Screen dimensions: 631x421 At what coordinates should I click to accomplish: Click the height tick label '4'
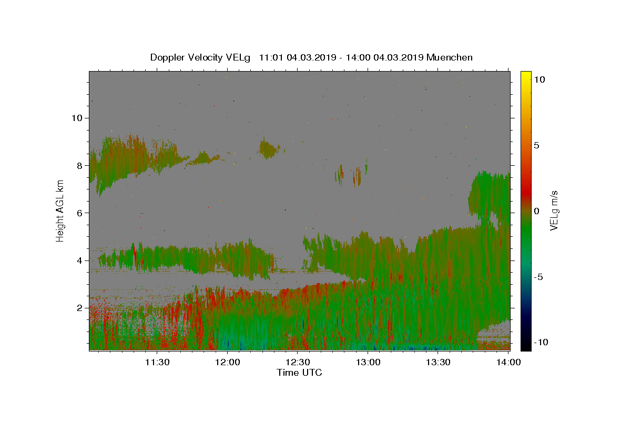[79, 260]
